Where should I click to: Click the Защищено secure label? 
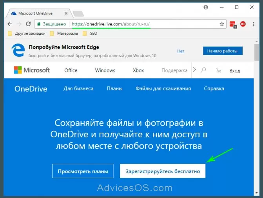click(x=54, y=24)
